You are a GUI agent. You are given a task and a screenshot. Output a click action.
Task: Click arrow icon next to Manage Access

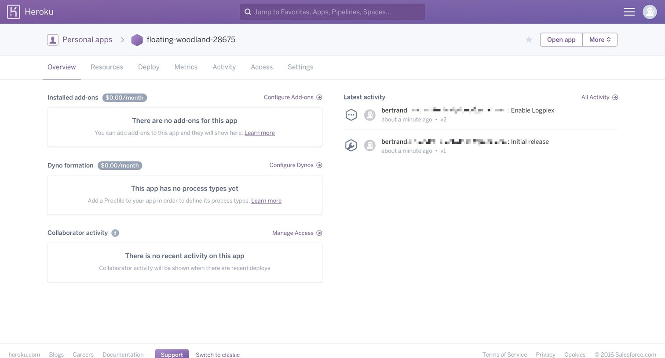(319, 233)
